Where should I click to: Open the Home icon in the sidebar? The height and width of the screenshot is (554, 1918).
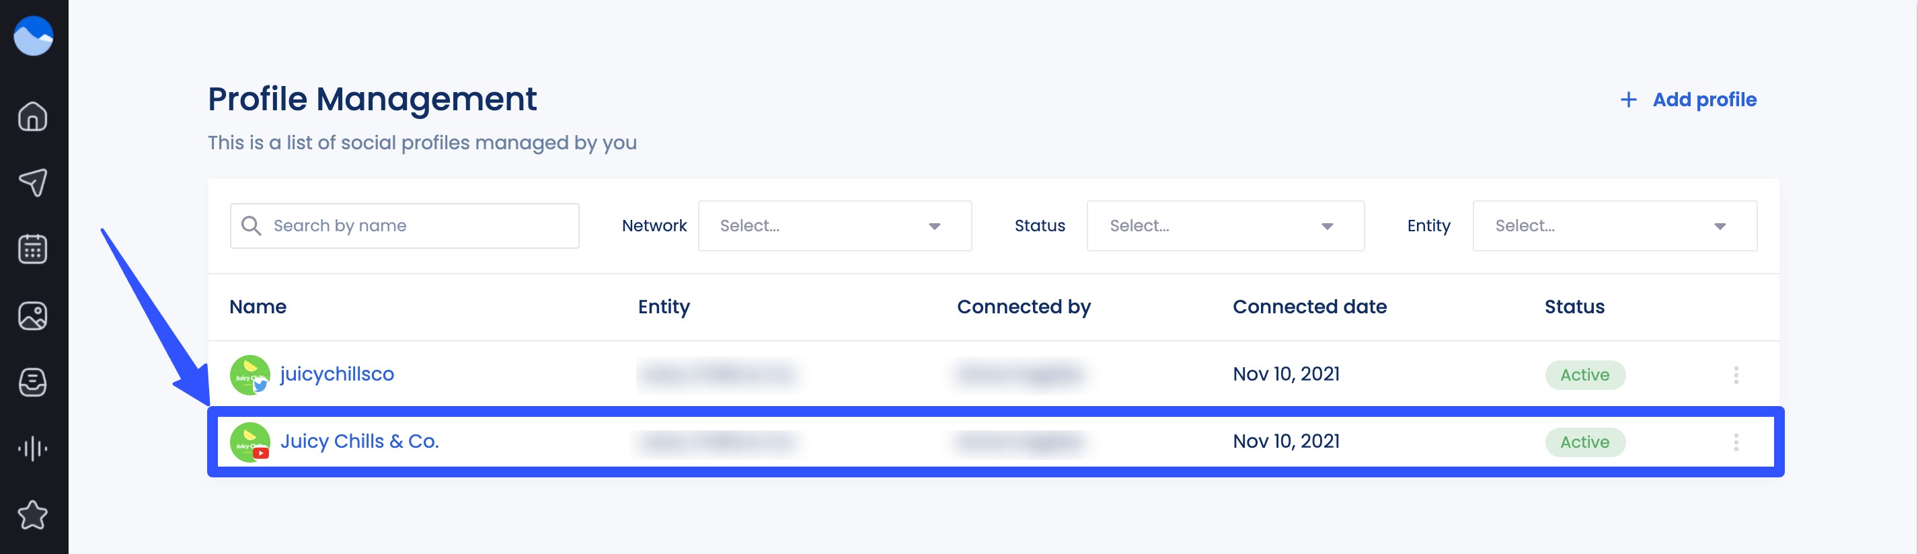tap(33, 117)
